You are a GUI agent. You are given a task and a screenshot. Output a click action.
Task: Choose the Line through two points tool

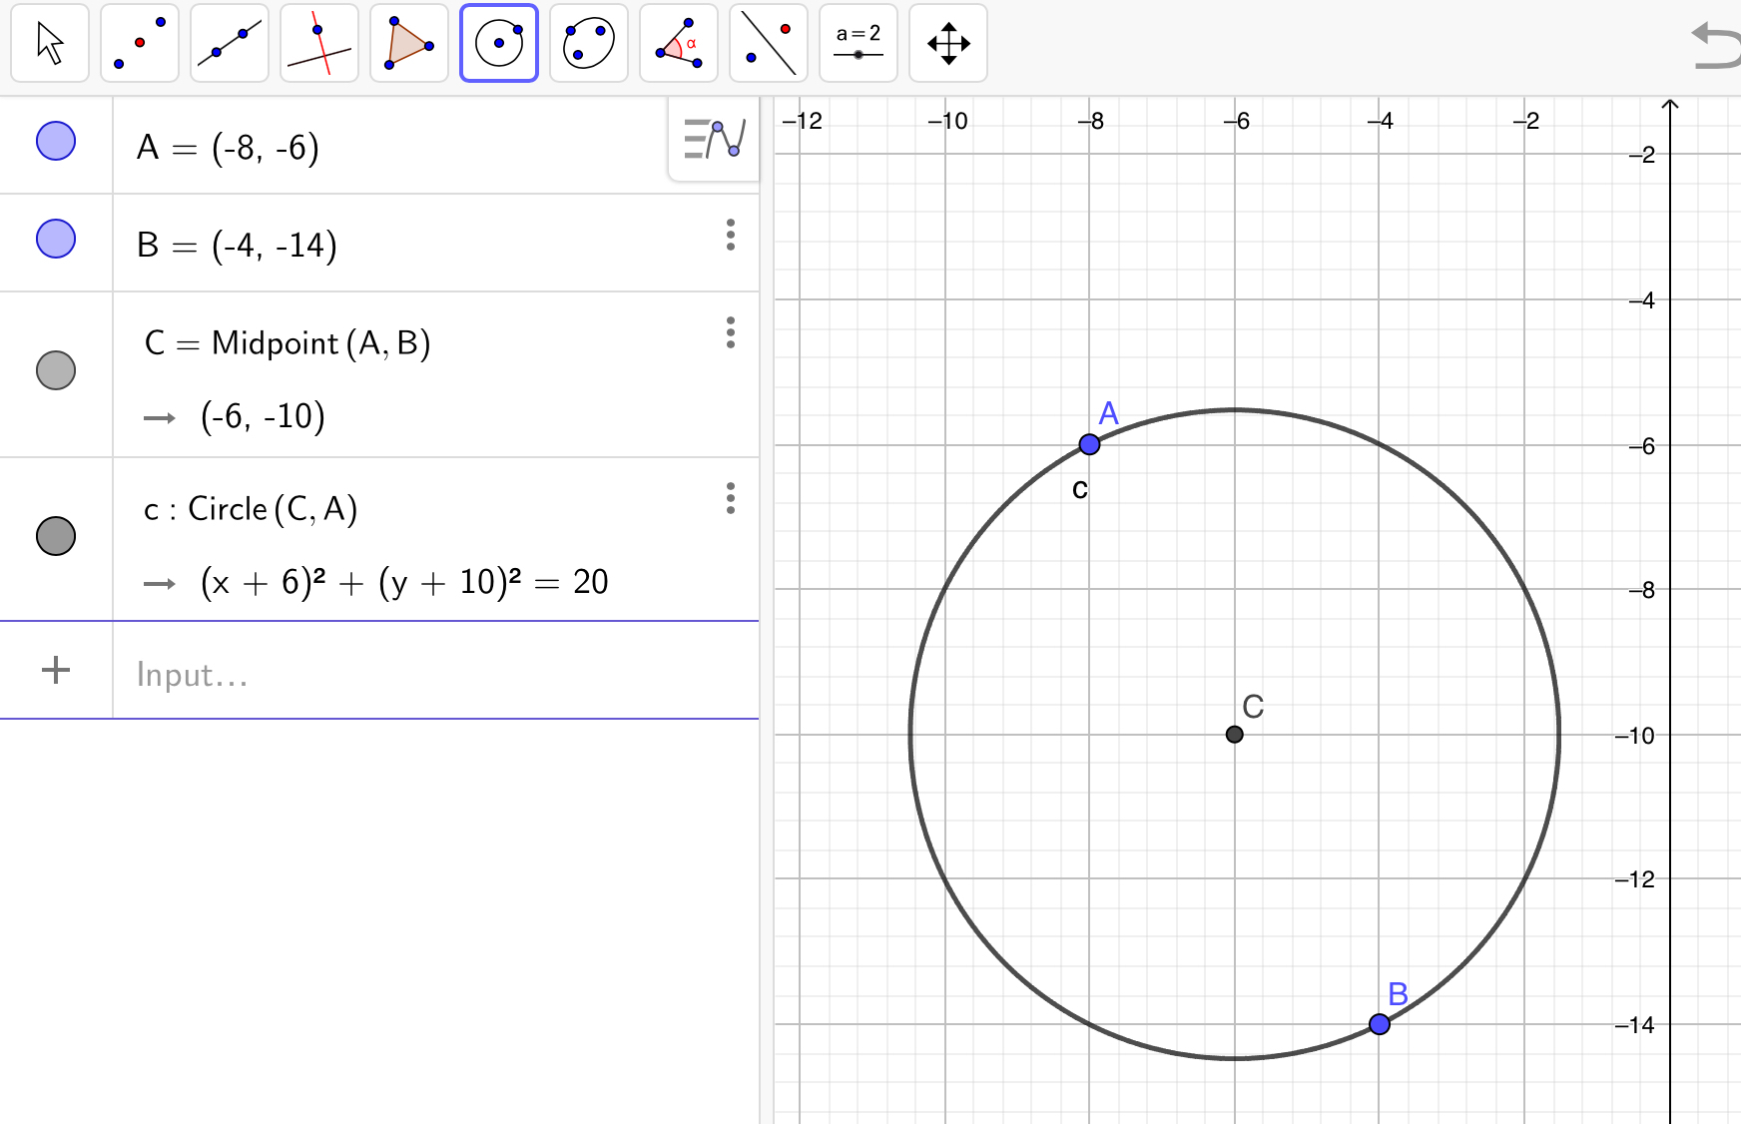(x=230, y=43)
